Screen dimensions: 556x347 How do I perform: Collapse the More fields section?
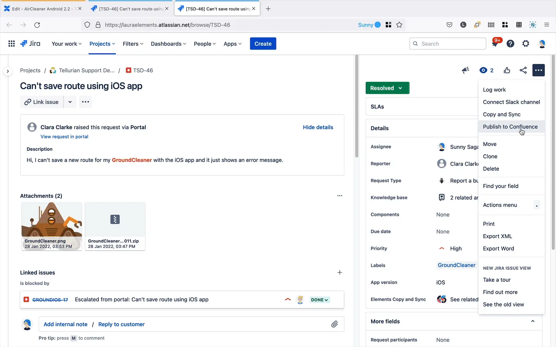pyautogui.click(x=532, y=321)
